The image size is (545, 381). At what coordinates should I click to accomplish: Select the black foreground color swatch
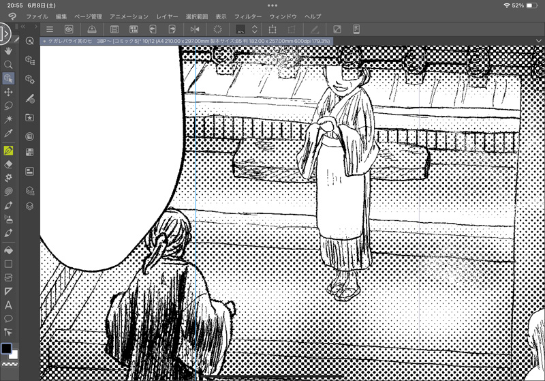click(x=6, y=349)
